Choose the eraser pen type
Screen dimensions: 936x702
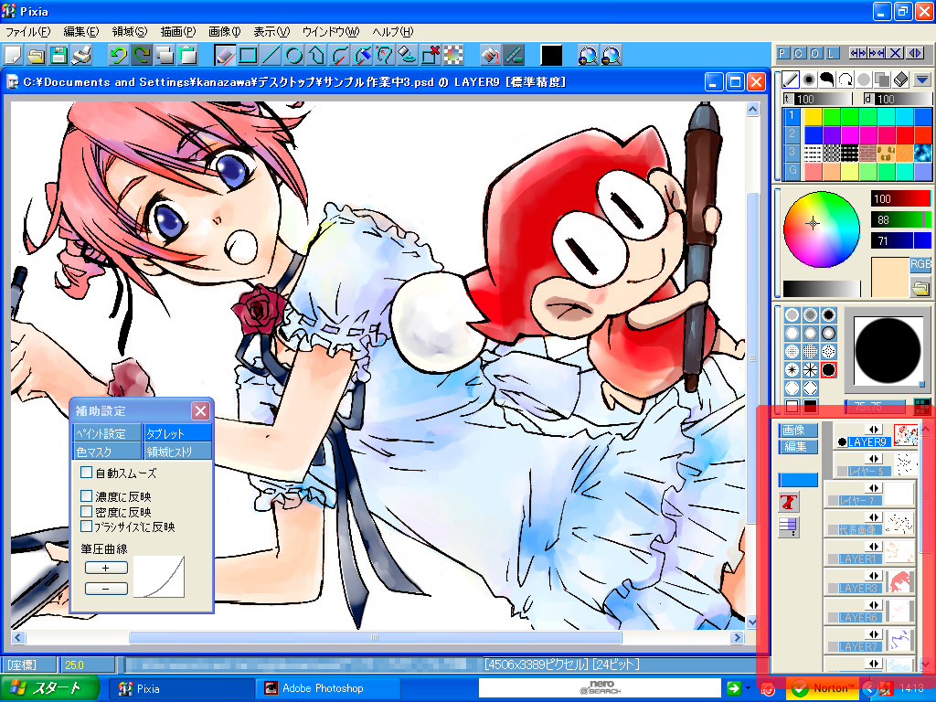900,79
